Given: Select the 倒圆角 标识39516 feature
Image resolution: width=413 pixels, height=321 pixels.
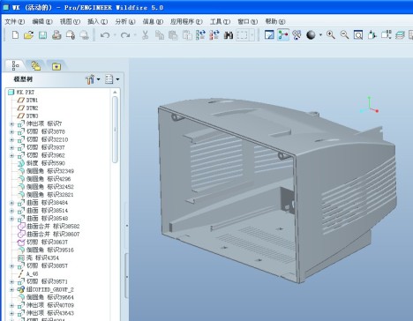Looking at the screenshot, I should coord(46,250).
